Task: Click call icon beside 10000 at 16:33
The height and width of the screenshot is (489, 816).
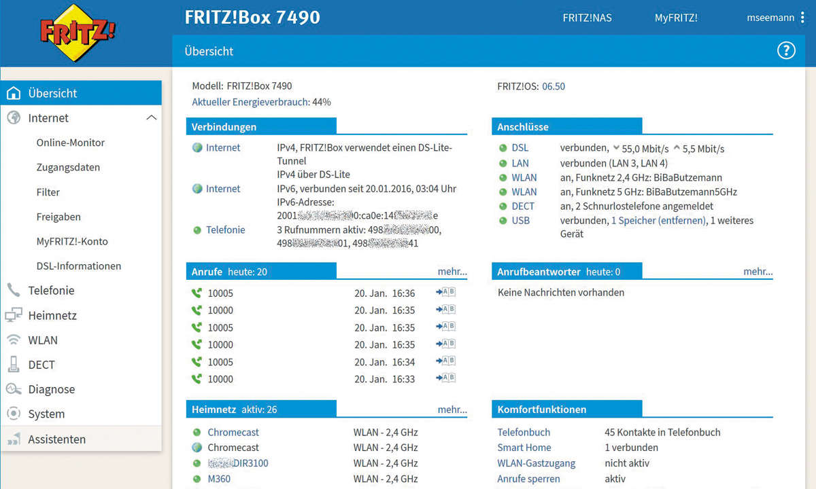Action: [197, 379]
